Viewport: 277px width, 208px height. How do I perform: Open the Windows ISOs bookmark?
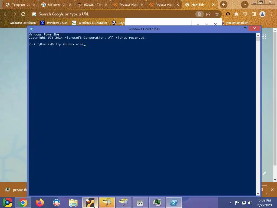pos(54,23)
